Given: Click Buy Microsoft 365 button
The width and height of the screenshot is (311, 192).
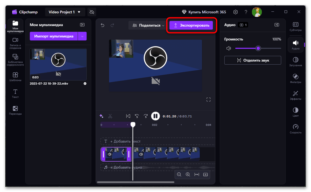Looking at the screenshot, I should [x=204, y=12].
